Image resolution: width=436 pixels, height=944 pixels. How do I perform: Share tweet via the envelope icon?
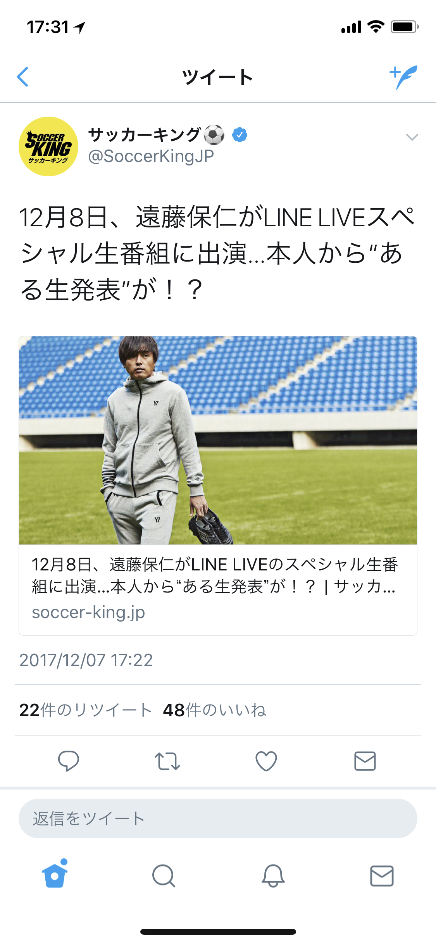click(x=365, y=761)
